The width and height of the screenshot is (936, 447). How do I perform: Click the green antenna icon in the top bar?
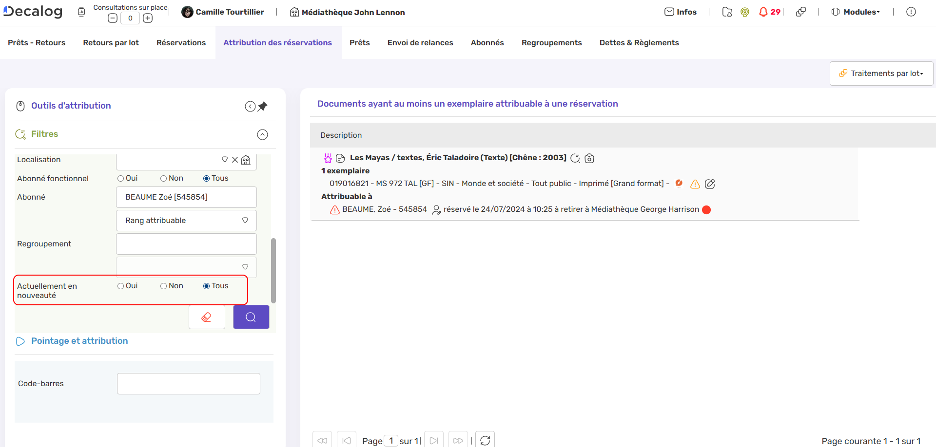click(x=744, y=12)
